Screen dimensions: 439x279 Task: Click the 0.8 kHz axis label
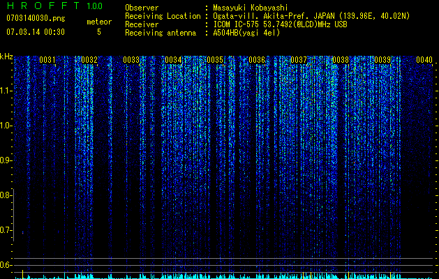click(x=6, y=195)
